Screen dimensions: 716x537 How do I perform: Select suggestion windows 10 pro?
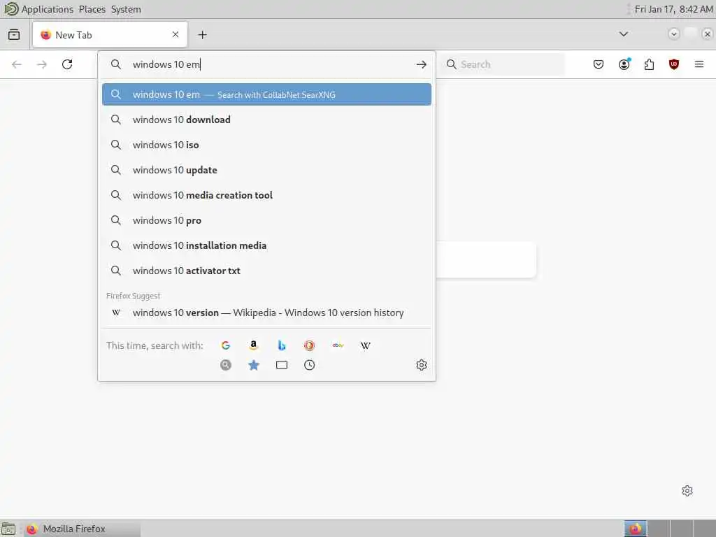pyautogui.click(x=266, y=220)
